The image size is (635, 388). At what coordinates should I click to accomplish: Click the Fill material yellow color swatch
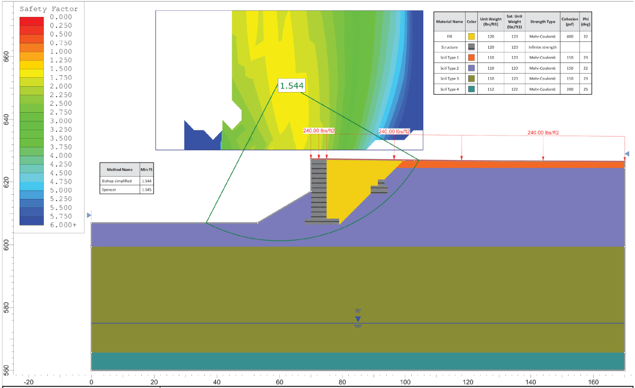coord(471,37)
